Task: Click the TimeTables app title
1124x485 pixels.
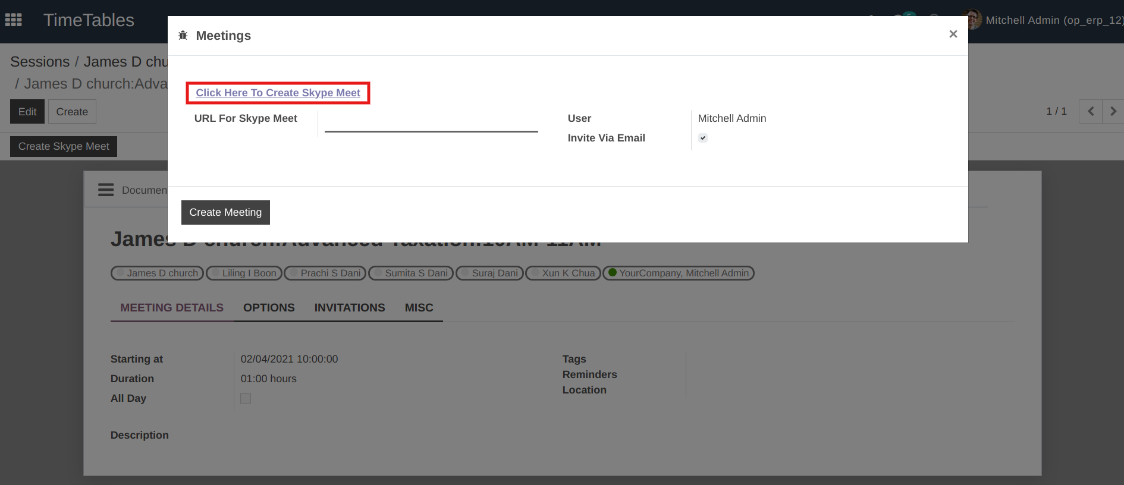Action: tap(89, 20)
